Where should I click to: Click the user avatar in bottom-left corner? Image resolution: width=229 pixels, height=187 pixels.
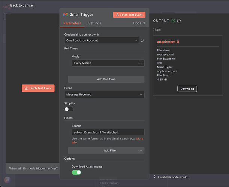6,180
